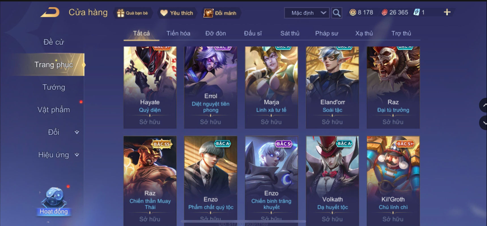
Task: Open the Quà bạn bè gift icon
Action: pyautogui.click(x=121, y=13)
